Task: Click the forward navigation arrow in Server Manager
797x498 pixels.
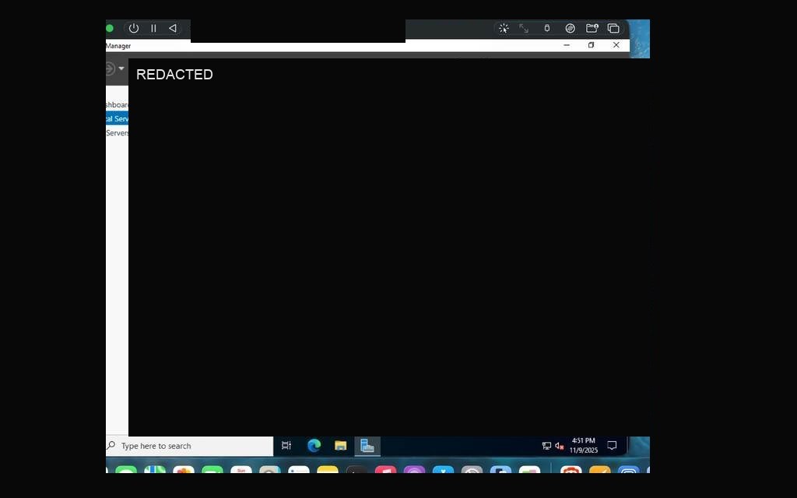Action: click(x=110, y=68)
